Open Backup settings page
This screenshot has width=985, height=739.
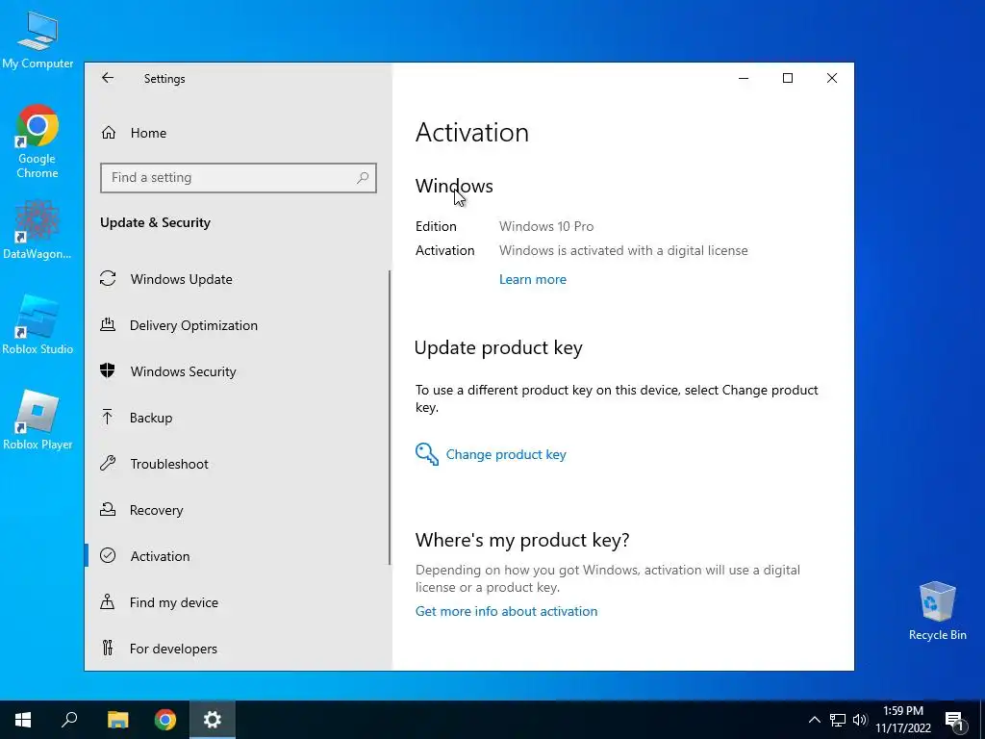click(x=151, y=418)
